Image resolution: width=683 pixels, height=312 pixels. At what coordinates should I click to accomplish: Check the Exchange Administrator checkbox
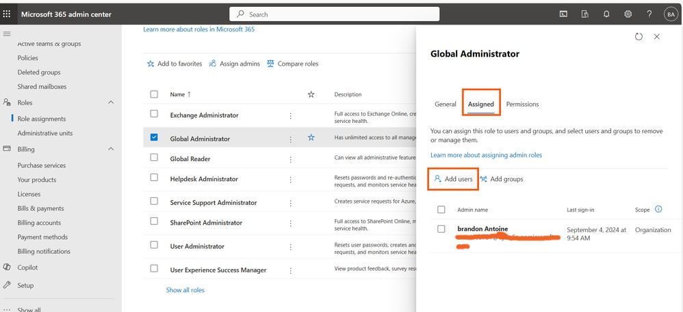point(154,113)
